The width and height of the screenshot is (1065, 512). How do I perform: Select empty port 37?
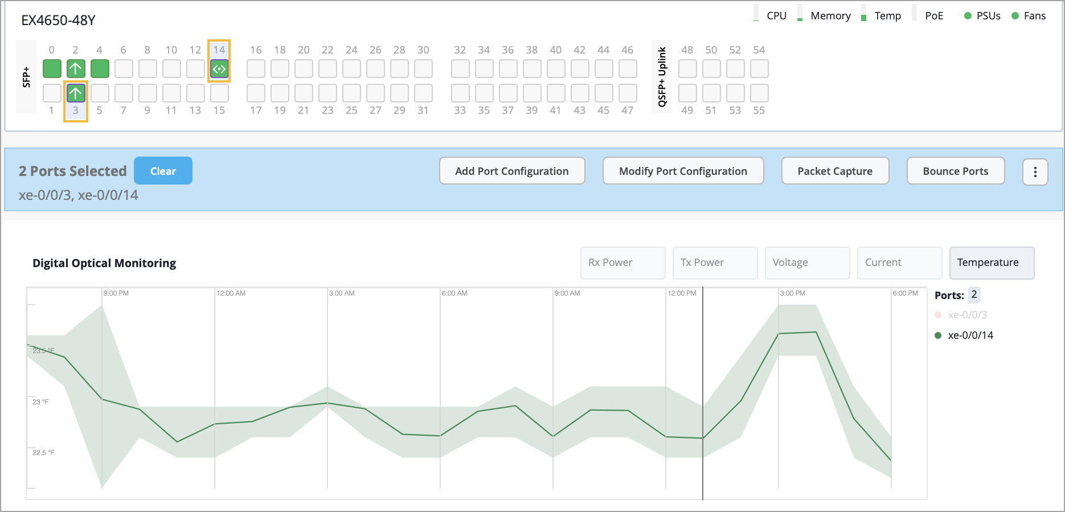(x=508, y=93)
